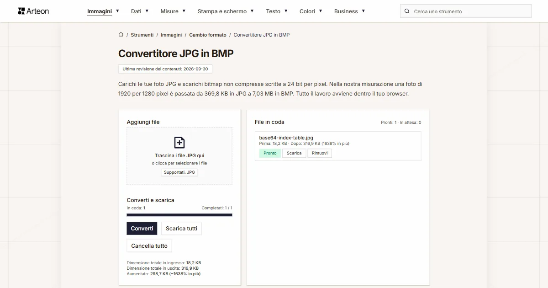Click the Trascina i file JPG qui text
The image size is (548, 288).
point(179,155)
